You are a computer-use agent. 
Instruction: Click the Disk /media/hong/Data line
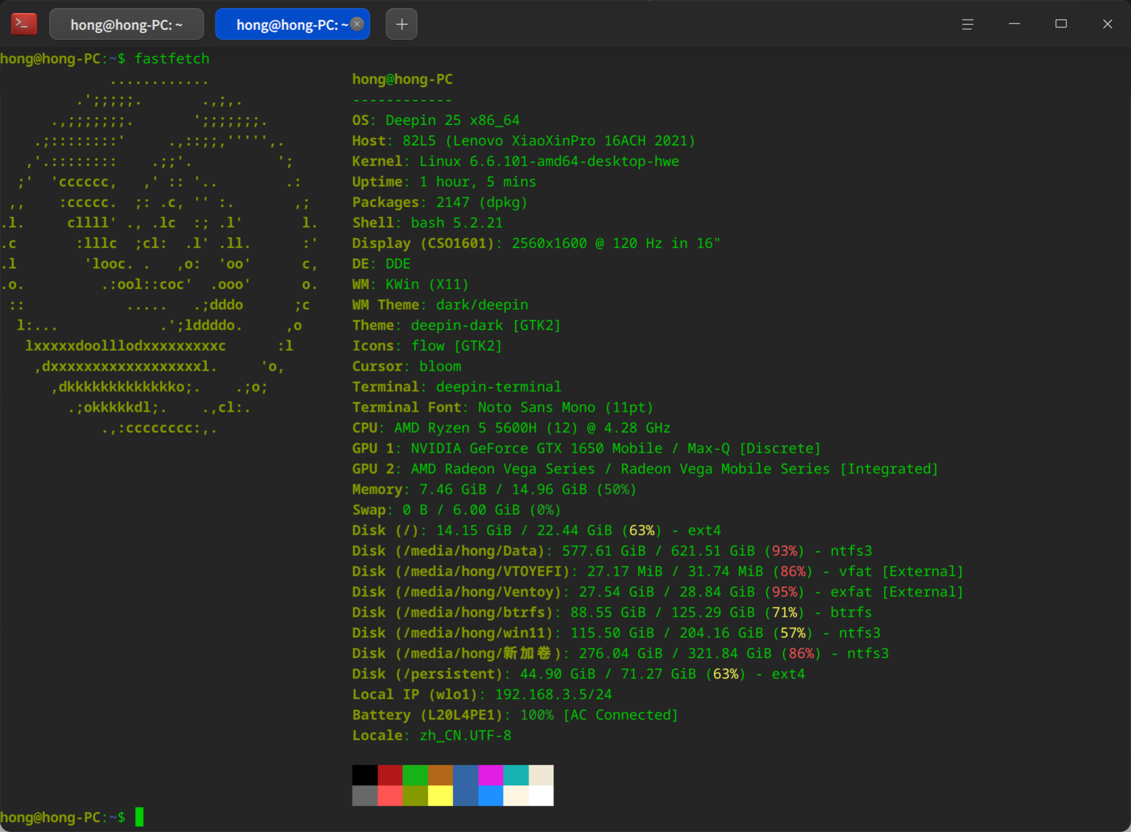[x=612, y=551]
